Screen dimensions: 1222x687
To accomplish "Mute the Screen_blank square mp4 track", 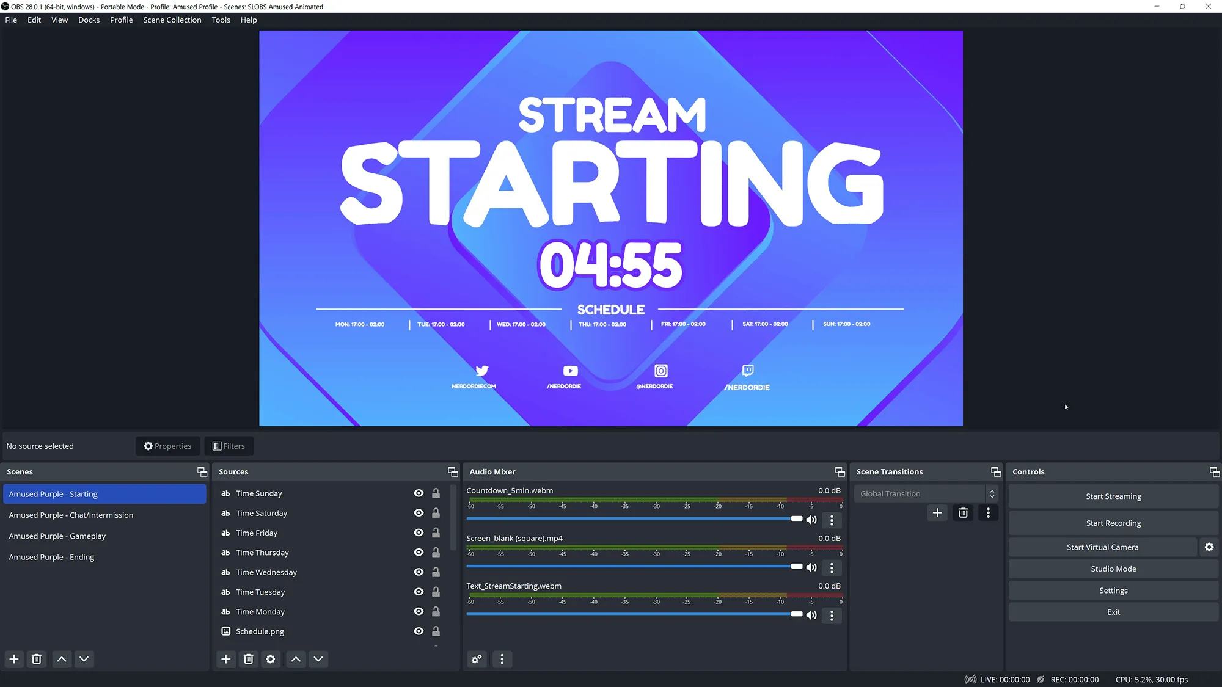I will tap(811, 567).
